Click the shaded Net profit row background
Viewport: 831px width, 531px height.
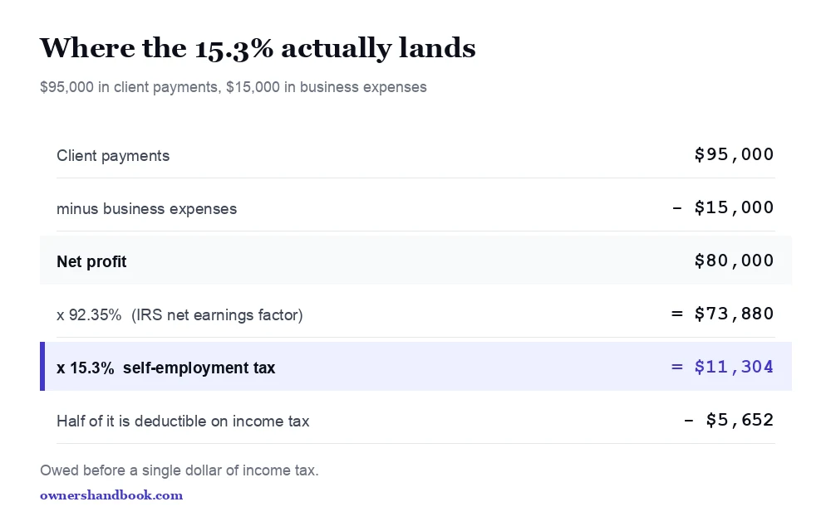(416, 261)
